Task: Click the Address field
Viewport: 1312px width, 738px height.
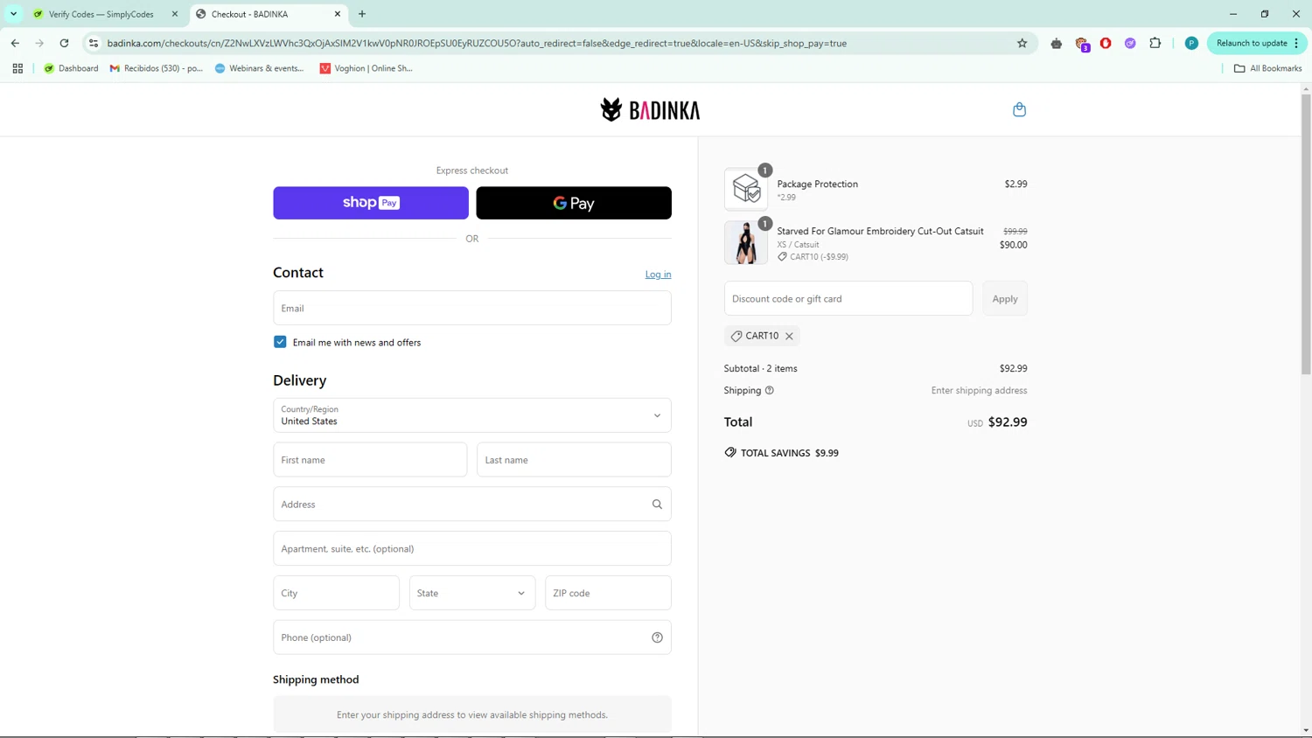Action: point(472,505)
